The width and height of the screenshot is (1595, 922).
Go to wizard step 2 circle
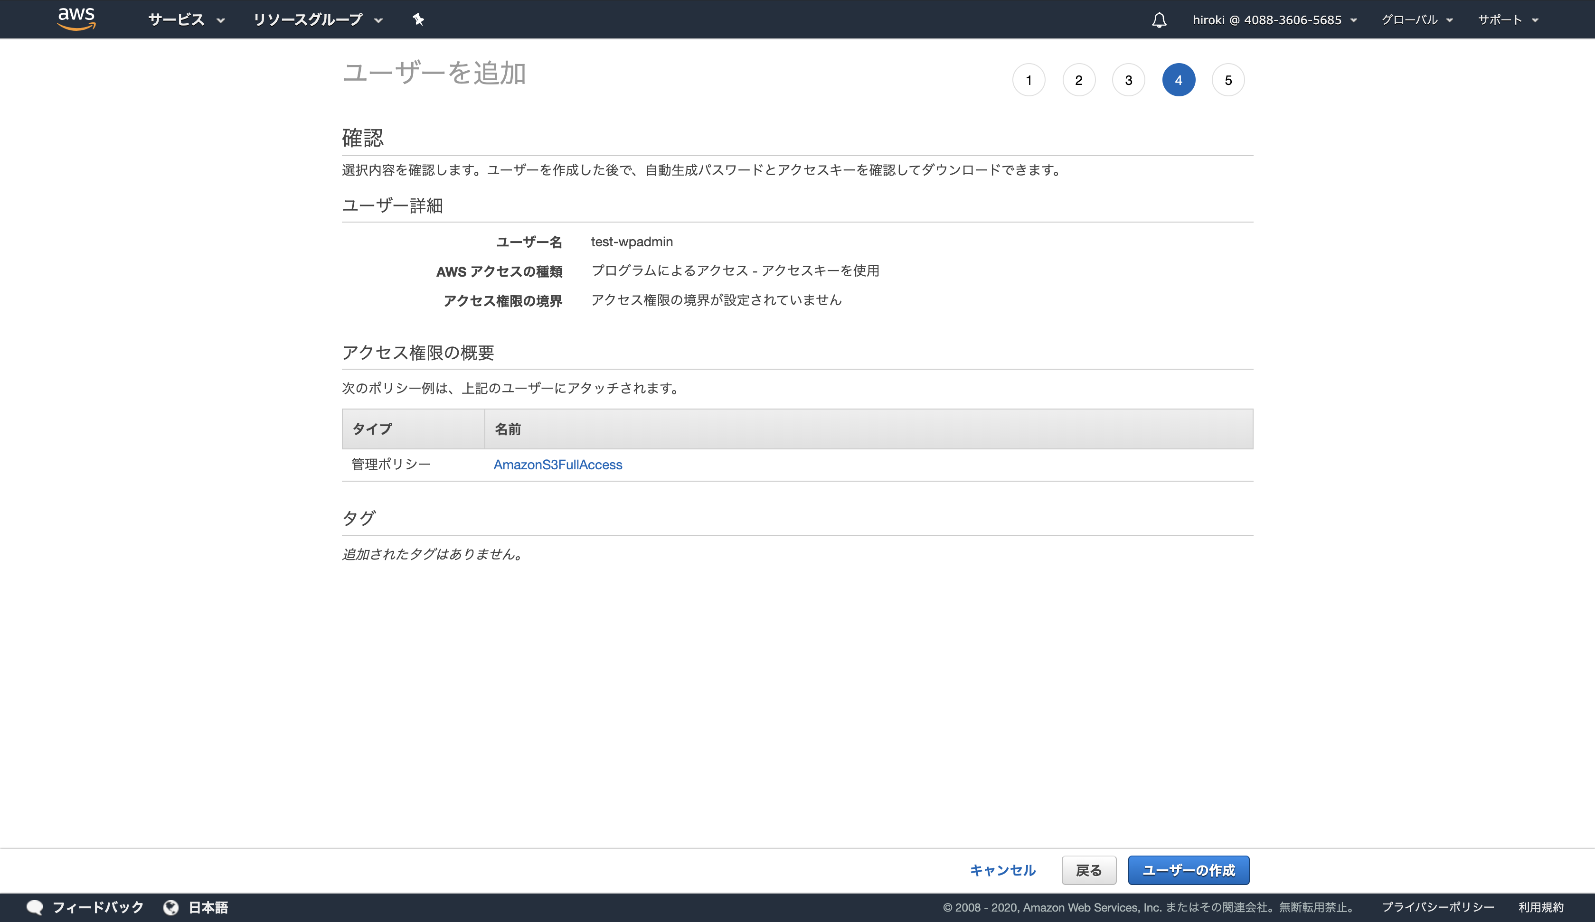click(1078, 80)
